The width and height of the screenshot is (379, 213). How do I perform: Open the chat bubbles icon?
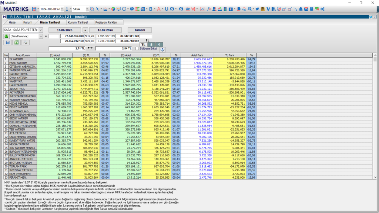317,9
